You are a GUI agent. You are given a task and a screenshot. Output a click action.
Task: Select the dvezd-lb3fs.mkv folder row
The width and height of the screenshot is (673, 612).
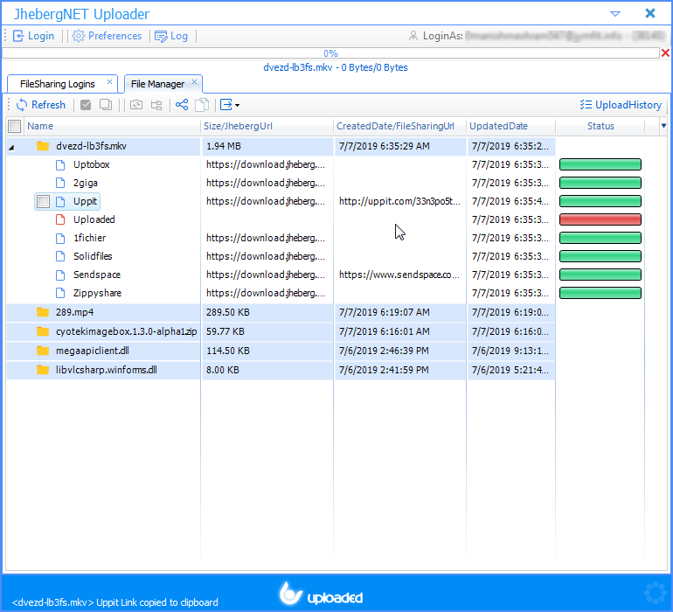(x=281, y=147)
